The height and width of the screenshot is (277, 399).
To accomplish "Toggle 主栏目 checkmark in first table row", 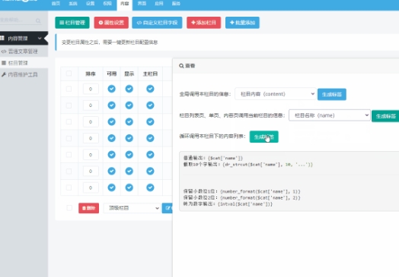I will click(150, 89).
